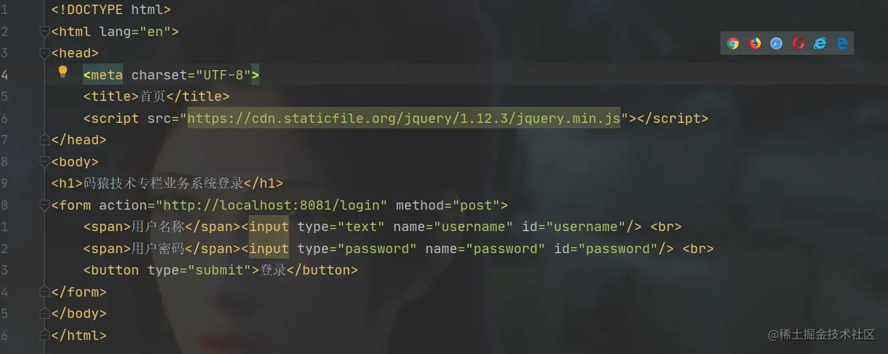Open page in Firefox browser
Image resolution: width=888 pixels, height=354 pixels.
755,43
